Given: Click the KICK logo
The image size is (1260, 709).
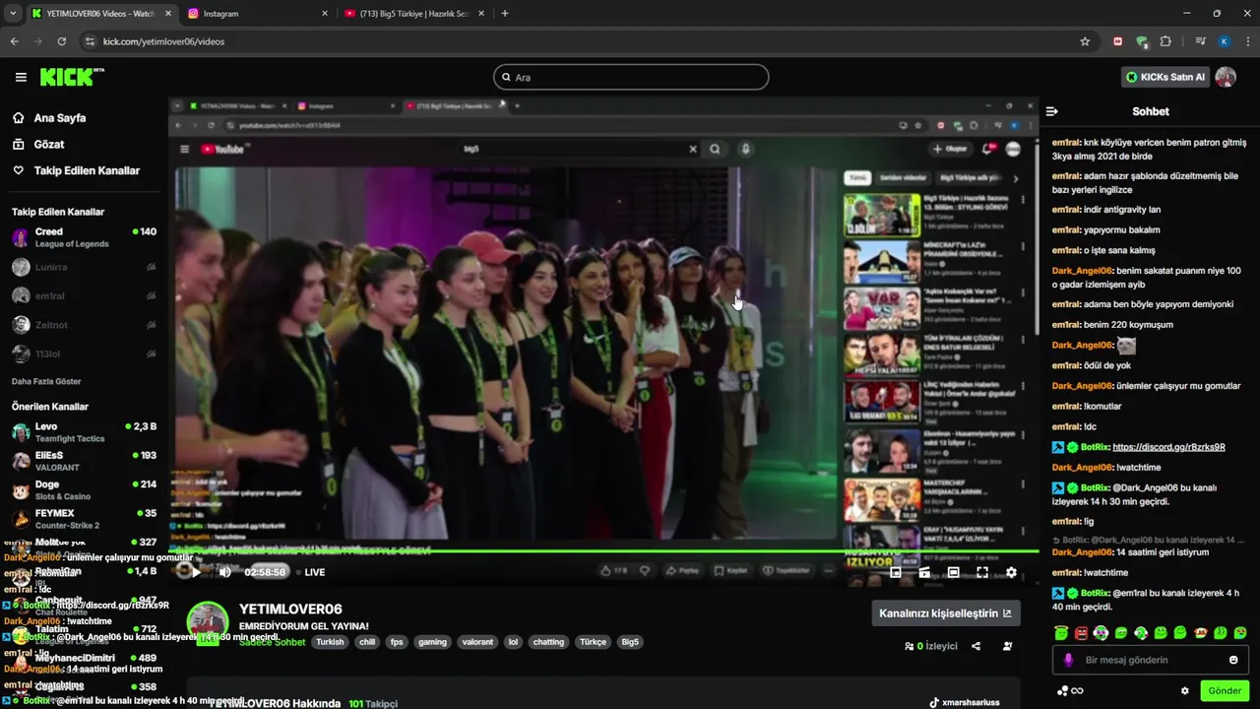Looking at the screenshot, I should pos(71,77).
